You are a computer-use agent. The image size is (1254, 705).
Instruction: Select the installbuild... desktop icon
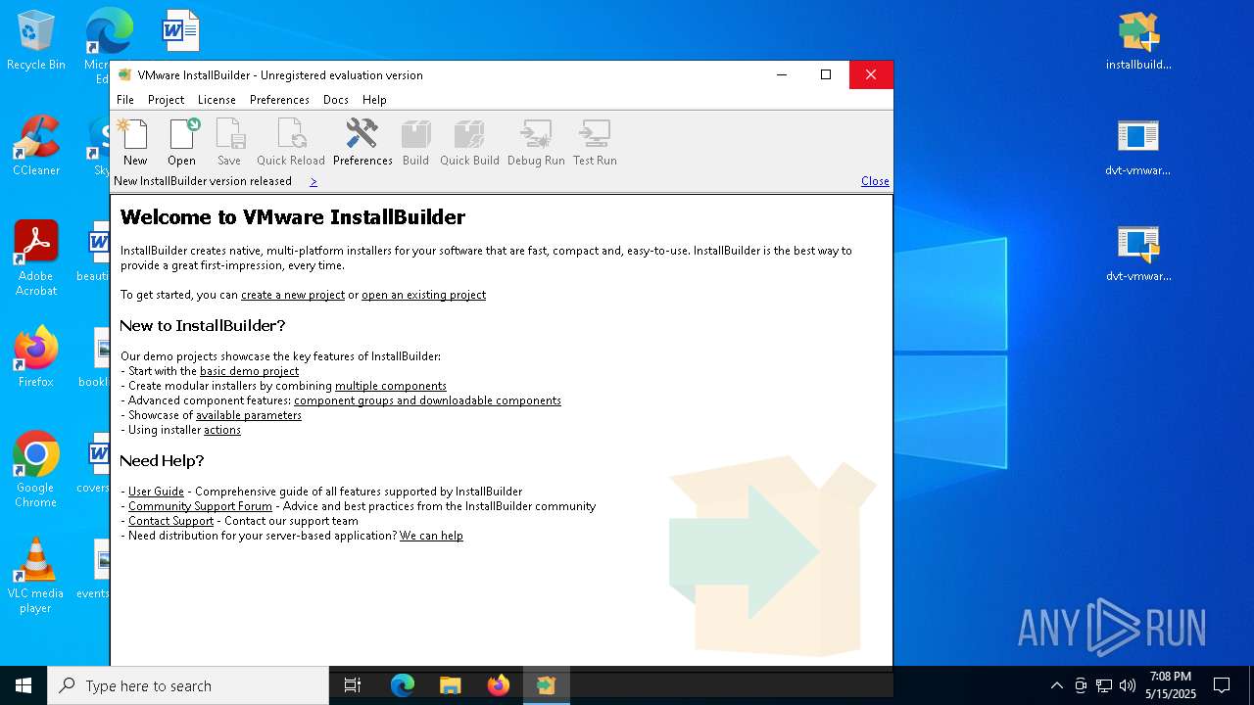[x=1138, y=40]
